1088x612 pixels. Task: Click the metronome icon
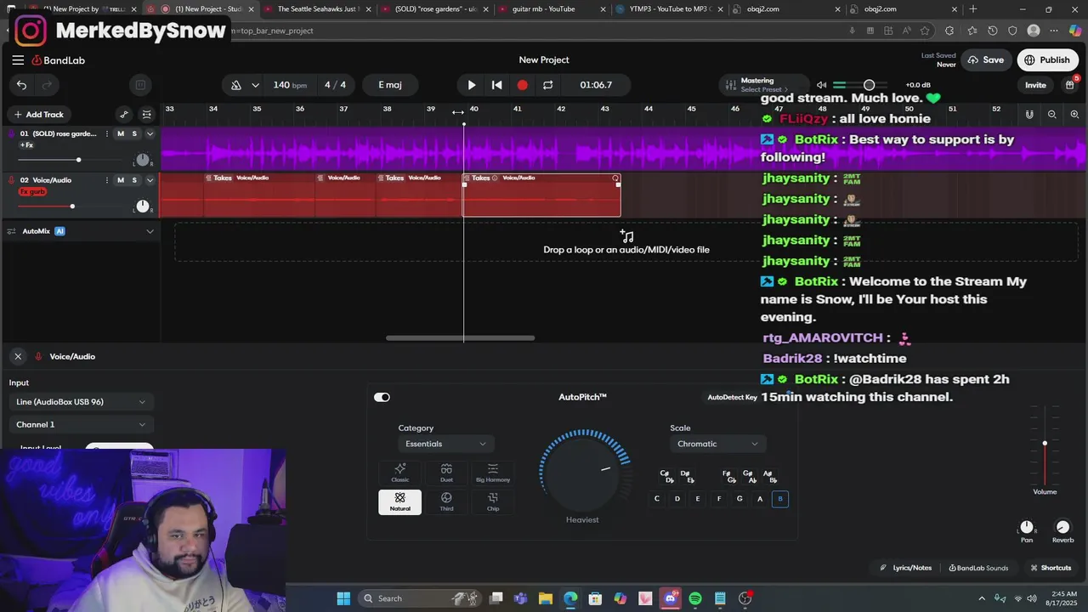(236, 85)
